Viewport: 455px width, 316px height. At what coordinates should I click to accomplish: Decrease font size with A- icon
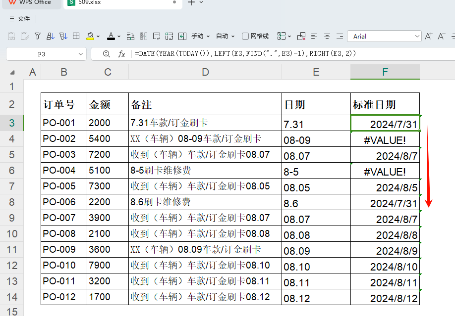(441, 36)
